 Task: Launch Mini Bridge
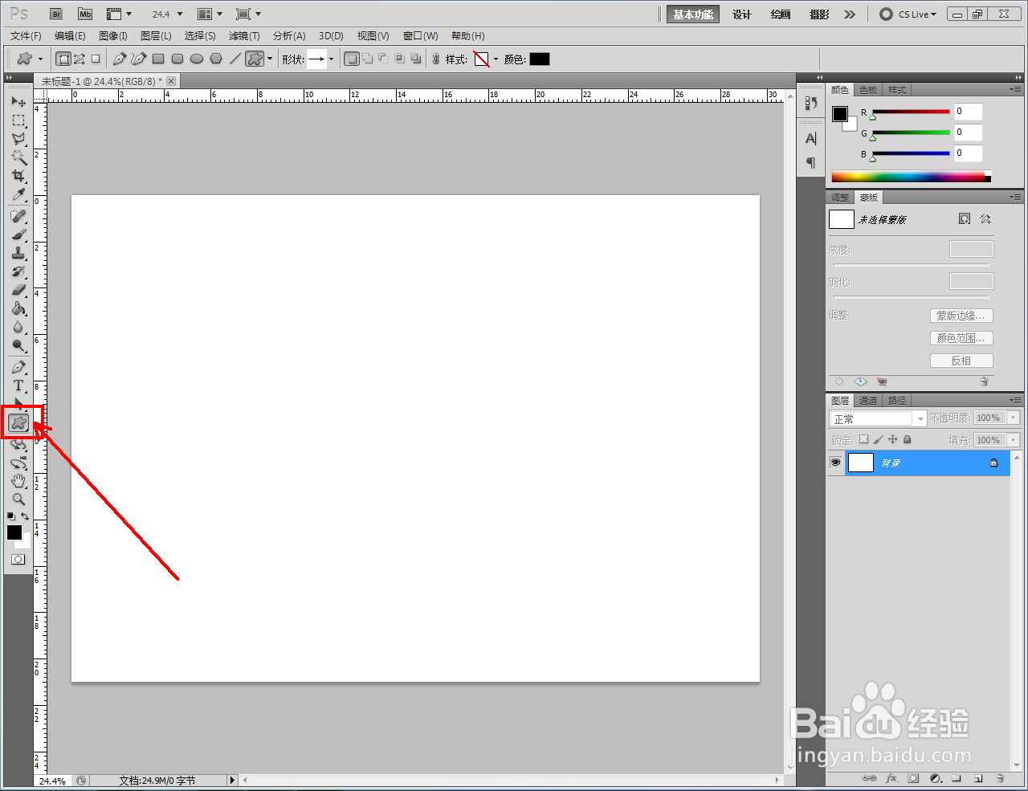[85, 14]
